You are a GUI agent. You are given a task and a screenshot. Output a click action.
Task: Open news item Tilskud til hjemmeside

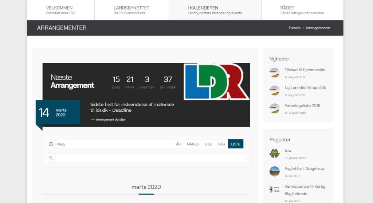(x=305, y=69)
